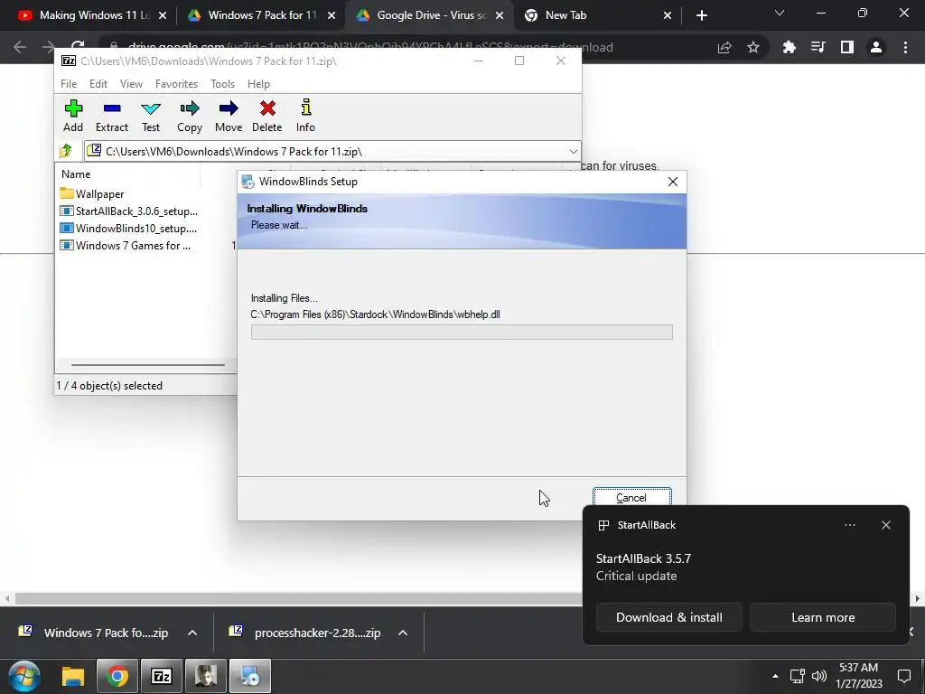The image size is (925, 694).
Task: Open File Explorer from taskbar
Action: tap(73, 676)
